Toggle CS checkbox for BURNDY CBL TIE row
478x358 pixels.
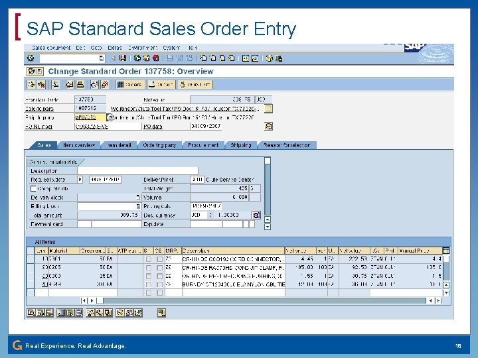159,284
